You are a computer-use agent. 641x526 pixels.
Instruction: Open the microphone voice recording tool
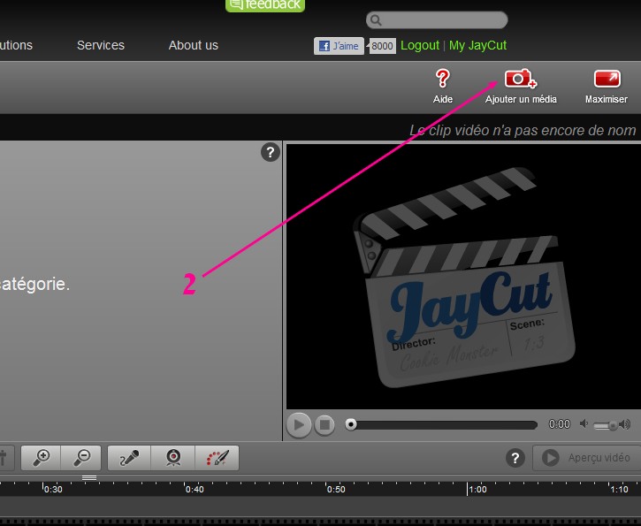pyautogui.click(x=129, y=458)
